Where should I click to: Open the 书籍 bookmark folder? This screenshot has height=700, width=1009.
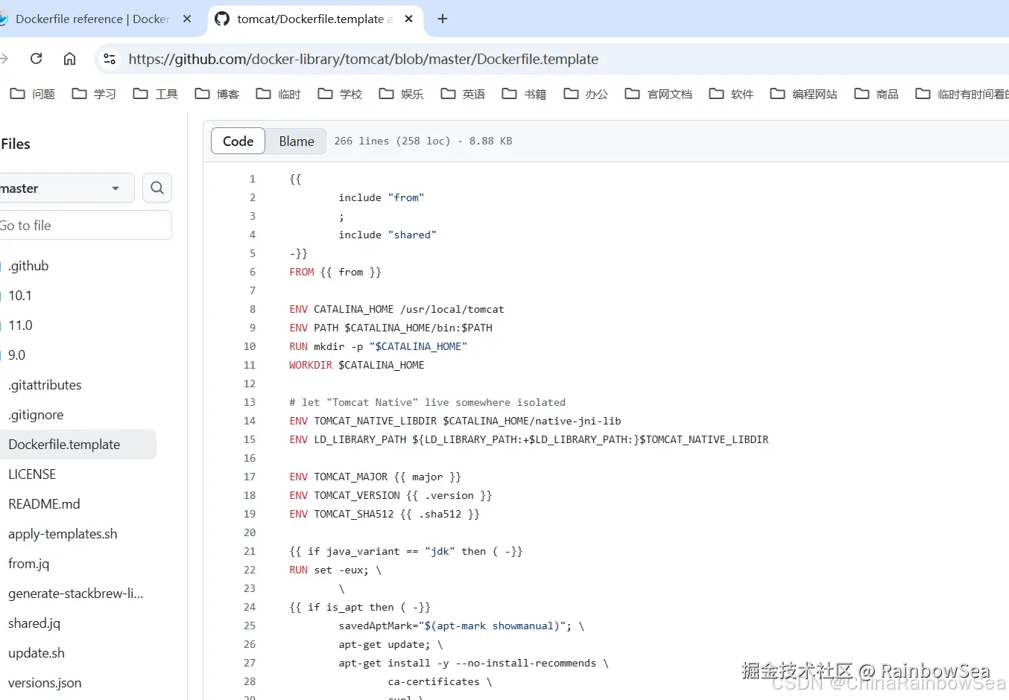pyautogui.click(x=524, y=94)
